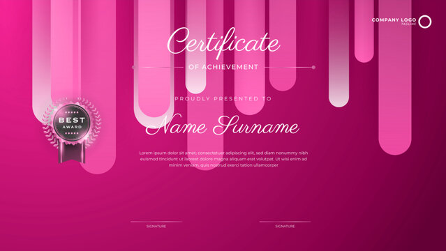Click the right 'SIGNATURE' label
The image size is (446, 251).
tap(285, 227)
